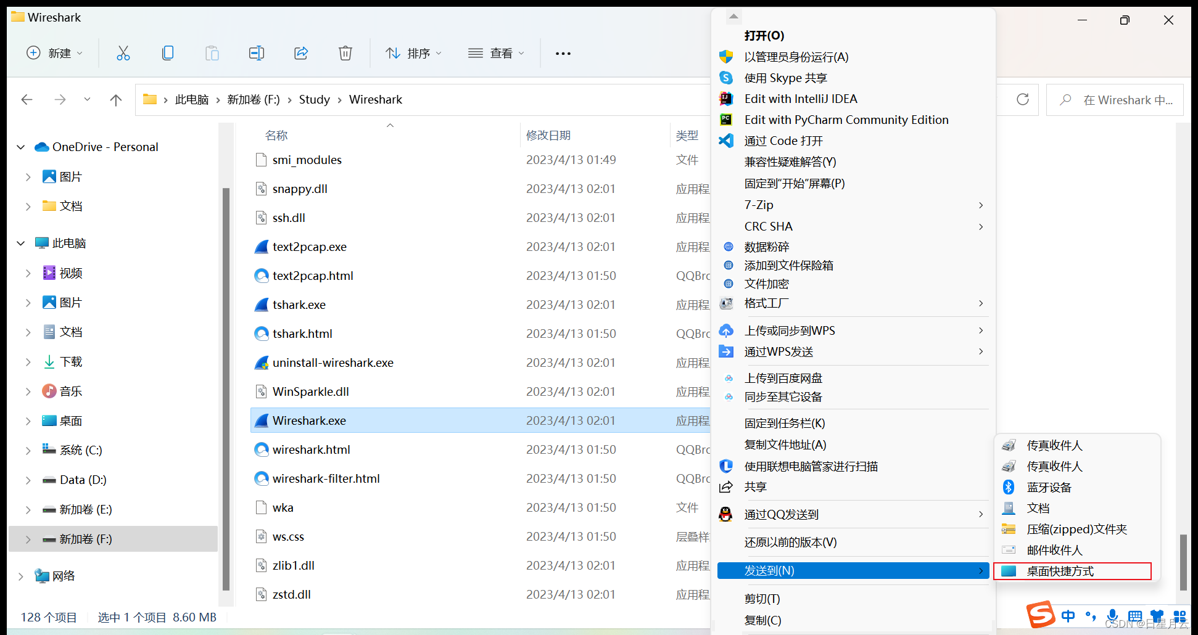Screen dimensions: 1198x635
Task: Open recent locations dropdown arrow
Action: coord(87,99)
